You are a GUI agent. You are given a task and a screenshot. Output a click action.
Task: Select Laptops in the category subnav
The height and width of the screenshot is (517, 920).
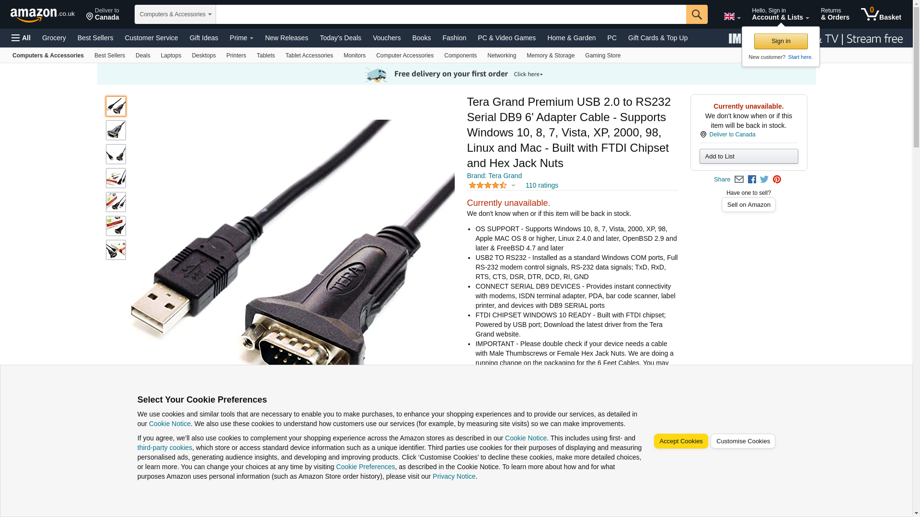pos(171,56)
